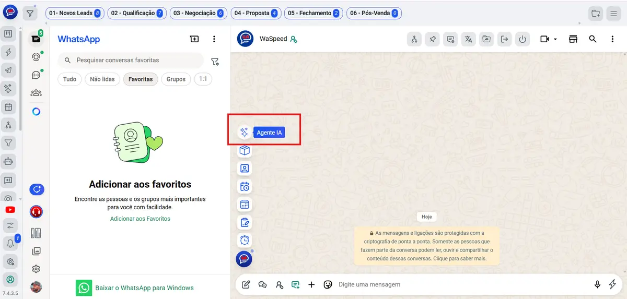627x299 pixels.
Task: Open quick replies lightning icon in message bar
Action: click(613, 284)
